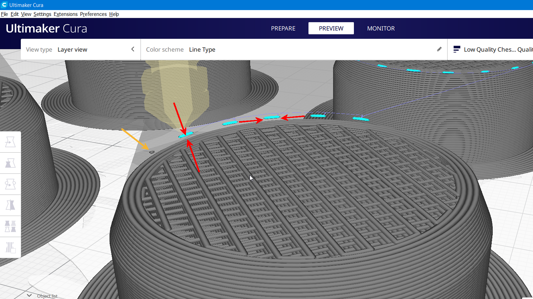This screenshot has height=299, width=533.
Task: Switch to the MONITOR stage
Action: coord(381,28)
